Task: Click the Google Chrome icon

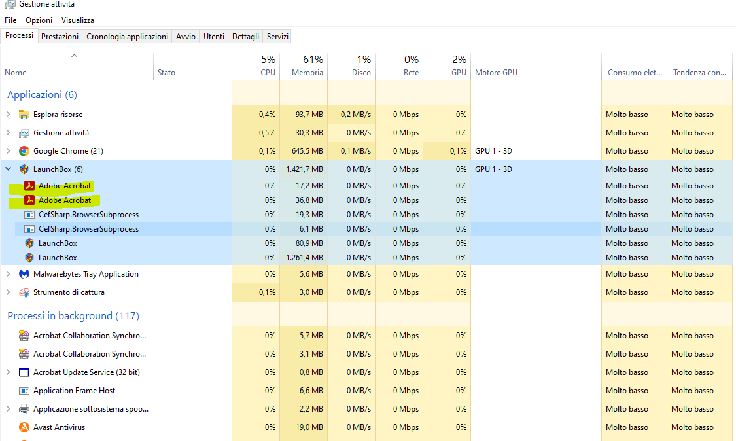Action: (24, 151)
